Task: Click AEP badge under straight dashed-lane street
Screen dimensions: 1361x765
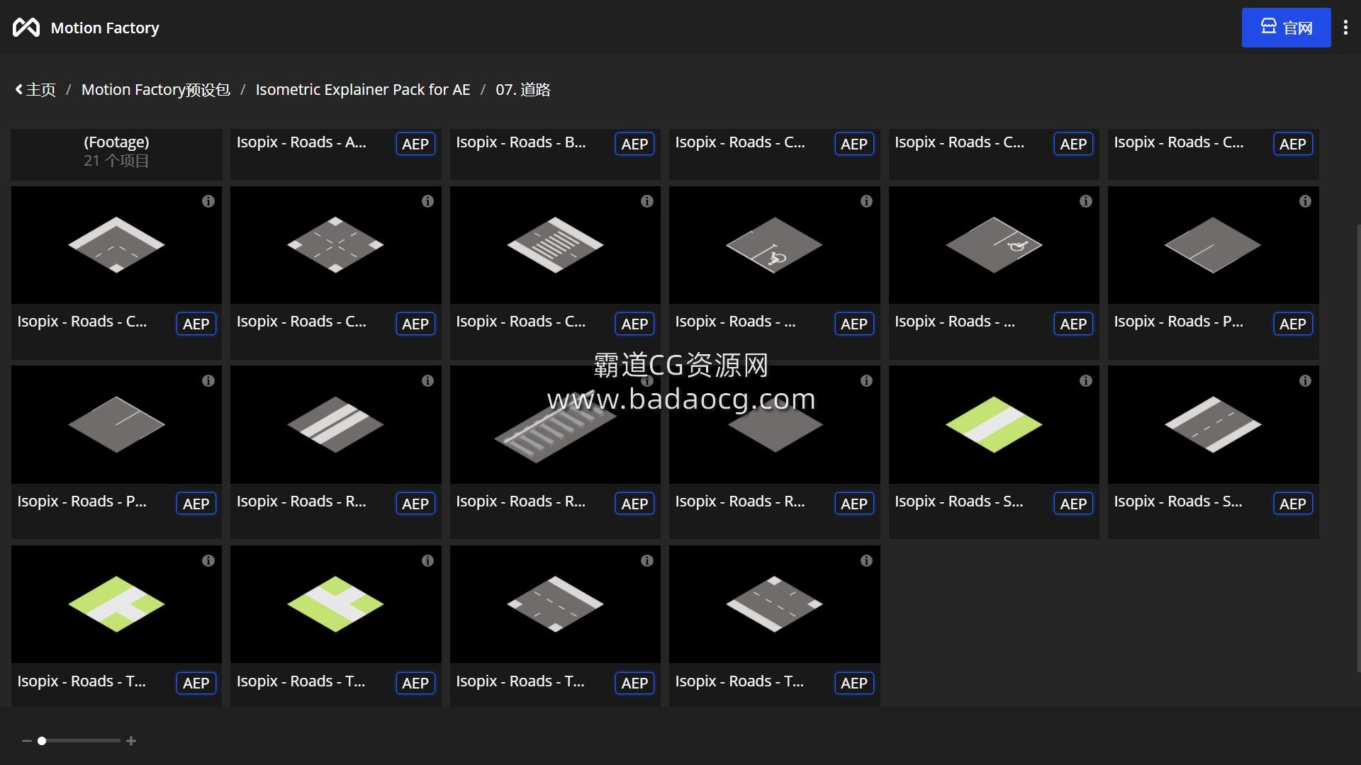Action: coord(1293,504)
